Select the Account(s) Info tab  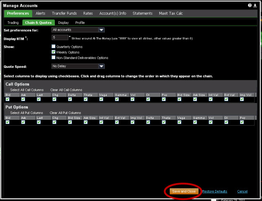click(113, 13)
